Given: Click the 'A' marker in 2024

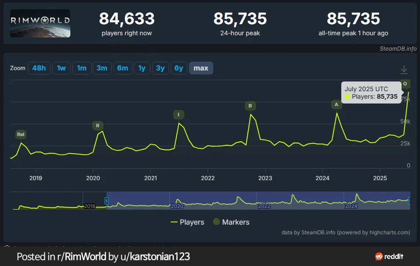Looking at the screenshot, I should click(336, 105).
